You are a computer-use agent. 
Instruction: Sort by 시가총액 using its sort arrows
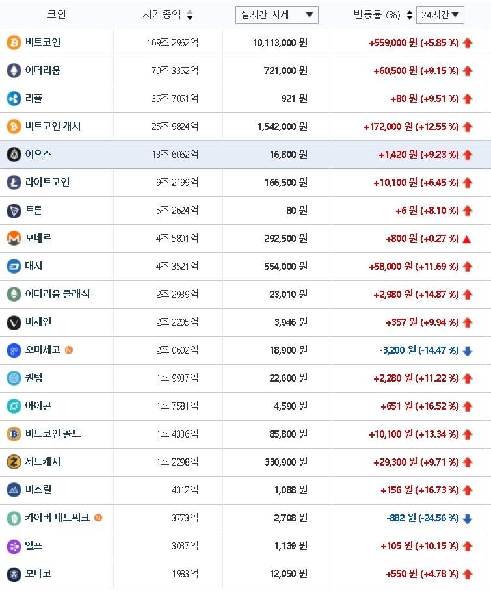(x=189, y=15)
